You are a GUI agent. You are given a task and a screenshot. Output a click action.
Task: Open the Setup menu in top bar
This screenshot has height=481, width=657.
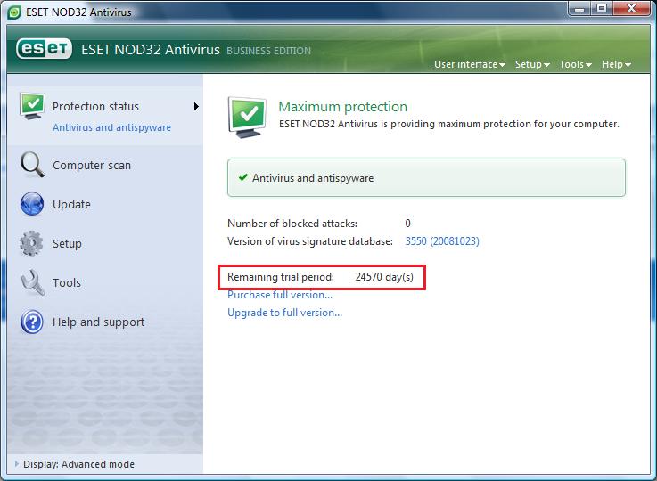[532, 64]
